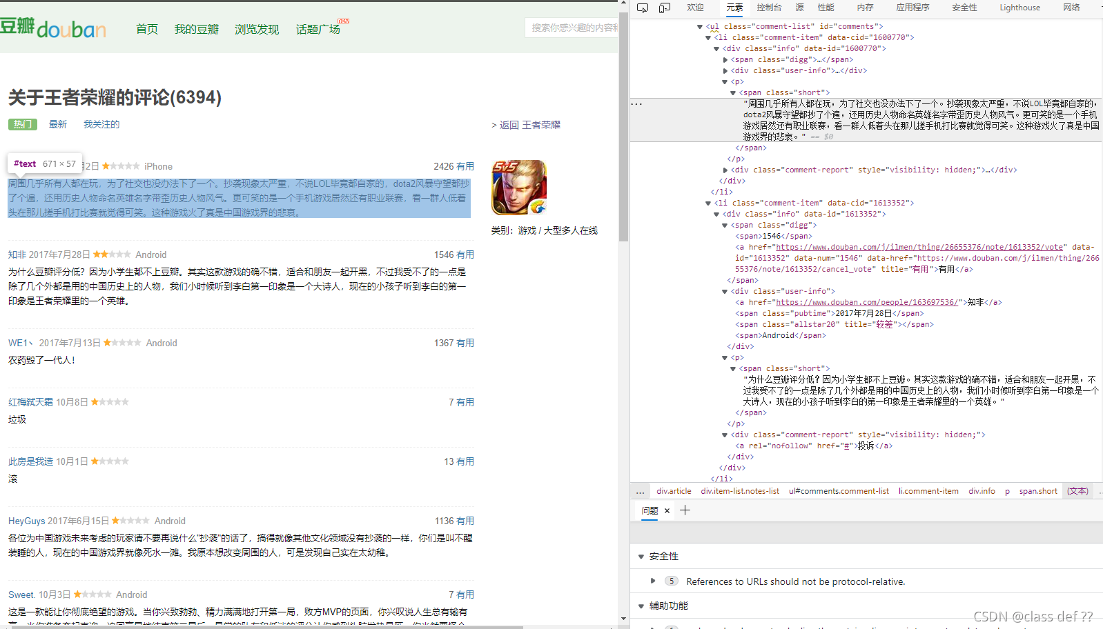Collapse the expanded span digg 1546 node
The image size is (1103, 629).
tap(725, 226)
